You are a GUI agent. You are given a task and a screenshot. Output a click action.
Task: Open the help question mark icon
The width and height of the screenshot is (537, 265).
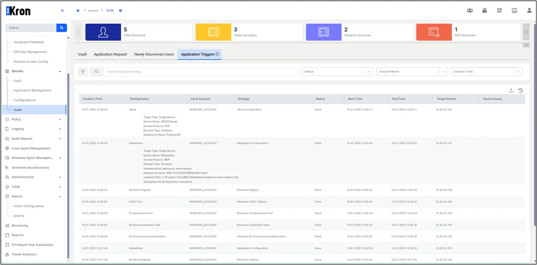click(x=121, y=11)
